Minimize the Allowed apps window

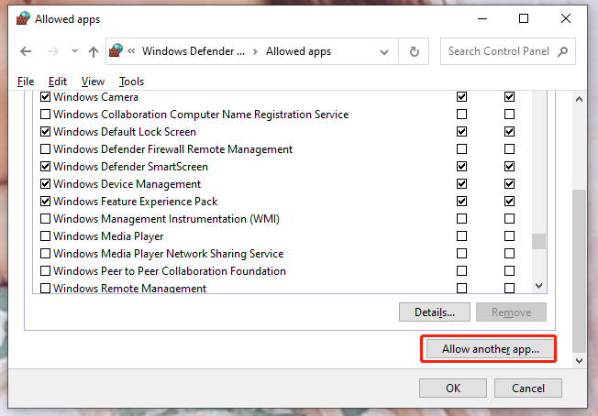(482, 18)
